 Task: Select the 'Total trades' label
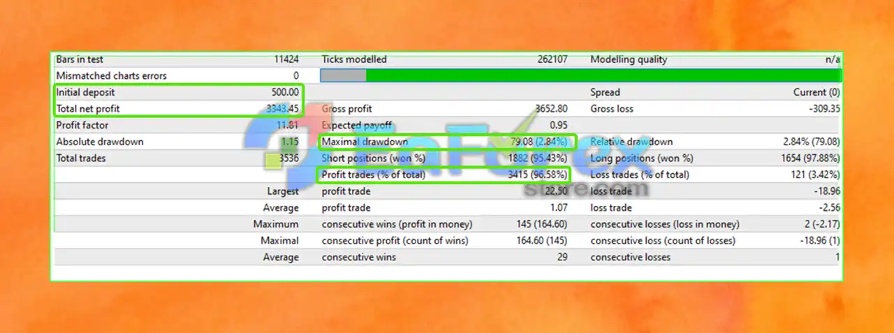(81, 158)
